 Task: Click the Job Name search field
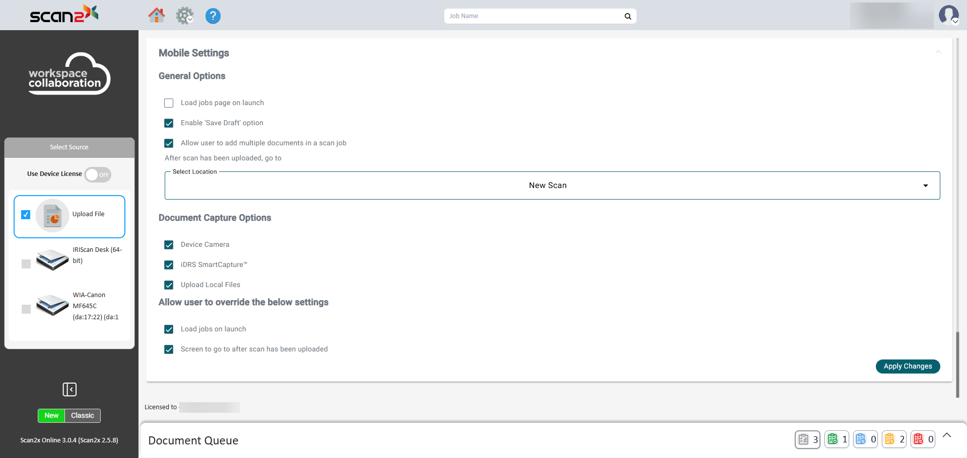pyautogui.click(x=534, y=16)
